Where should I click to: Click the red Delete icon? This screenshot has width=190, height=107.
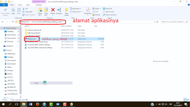[x=53, y=10]
